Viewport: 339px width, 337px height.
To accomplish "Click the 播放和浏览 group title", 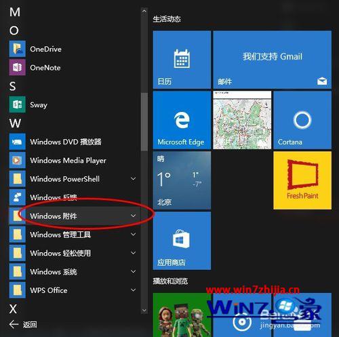I will [170, 281].
